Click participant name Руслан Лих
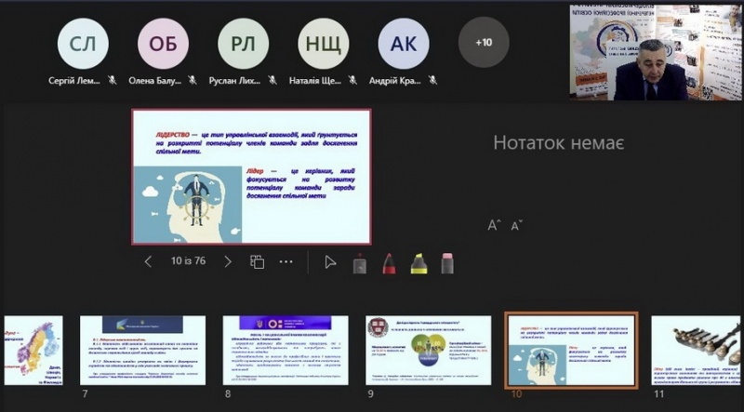Image resolution: width=744 pixels, height=412 pixels. tap(235, 81)
